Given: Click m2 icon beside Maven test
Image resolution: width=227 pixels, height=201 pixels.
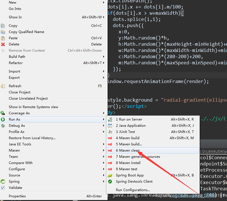Looking at the screenshot, I should click(x=110, y=169).
